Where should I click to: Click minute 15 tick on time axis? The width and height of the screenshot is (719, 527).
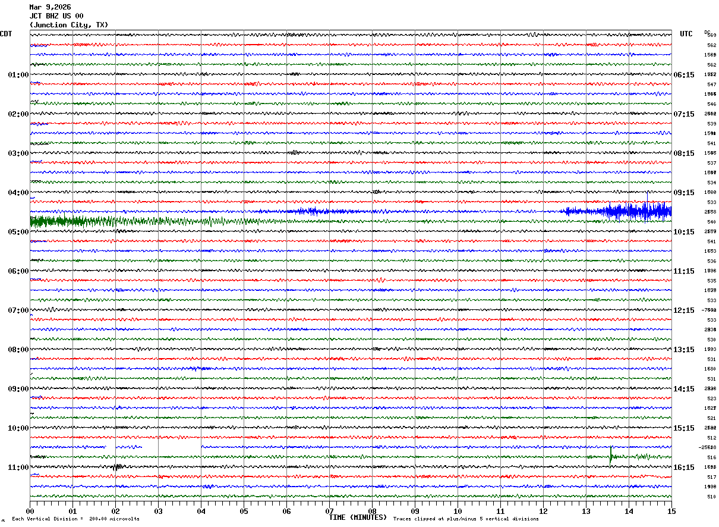click(x=671, y=511)
